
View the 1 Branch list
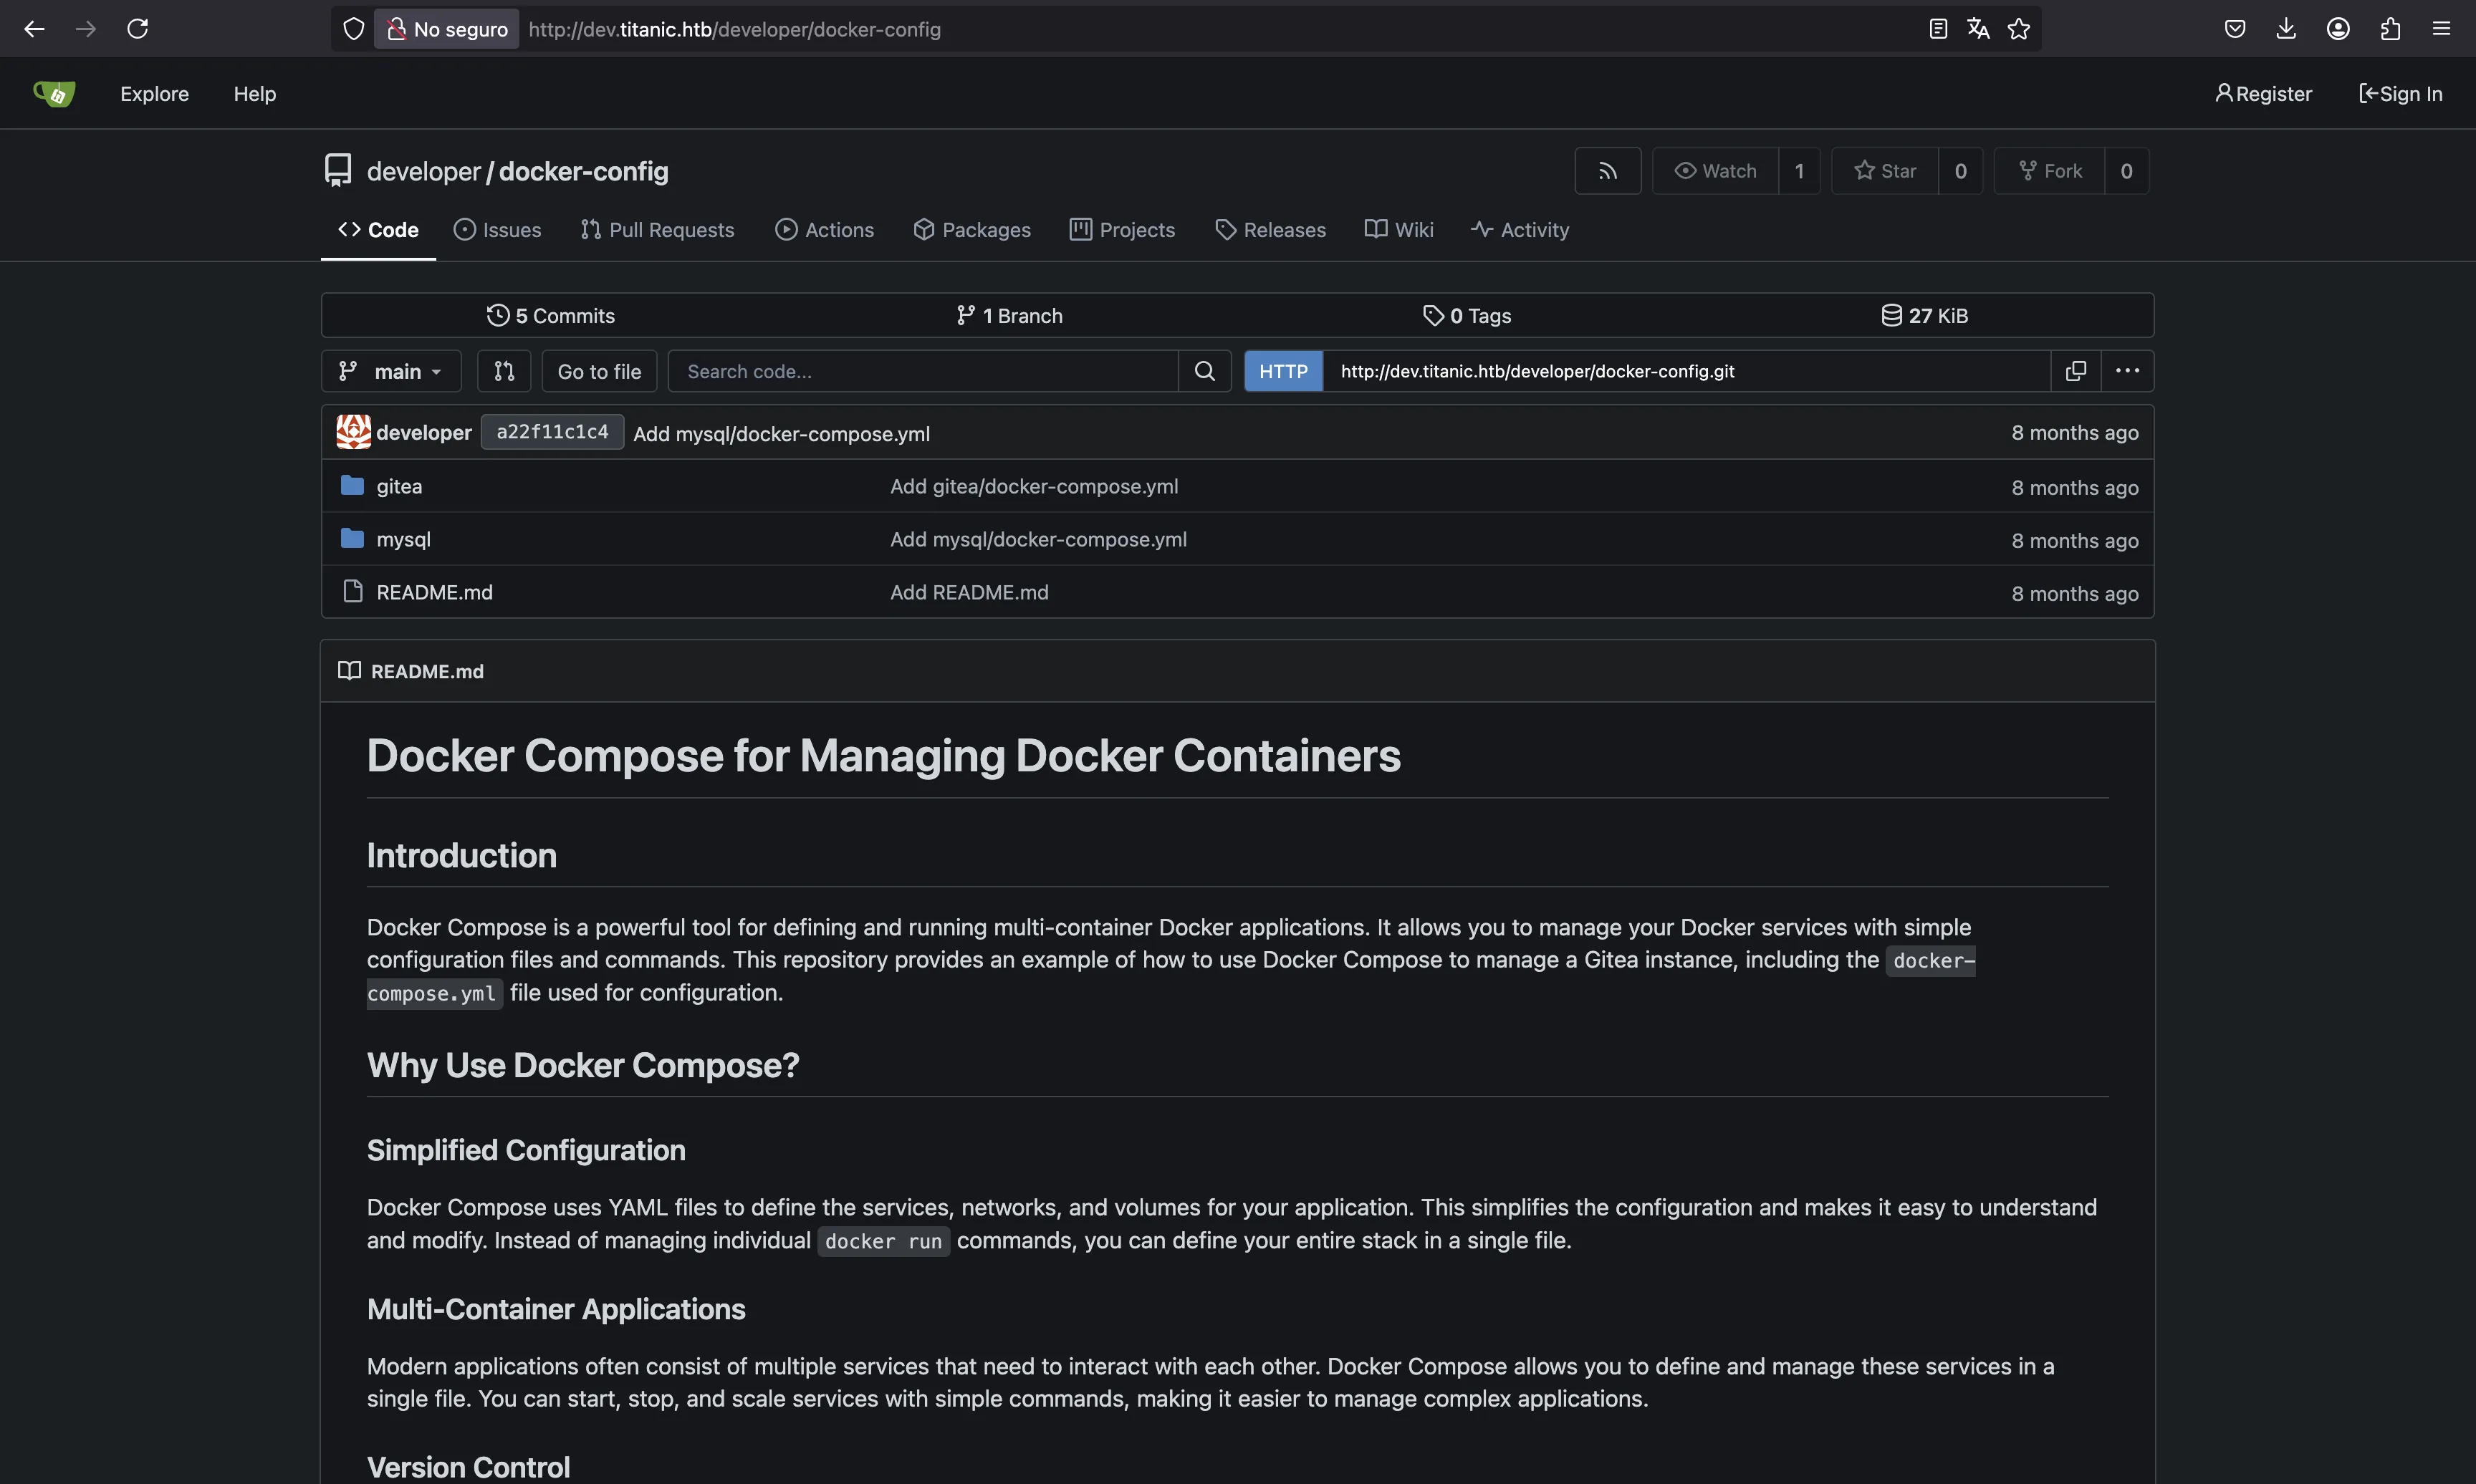1009,316
